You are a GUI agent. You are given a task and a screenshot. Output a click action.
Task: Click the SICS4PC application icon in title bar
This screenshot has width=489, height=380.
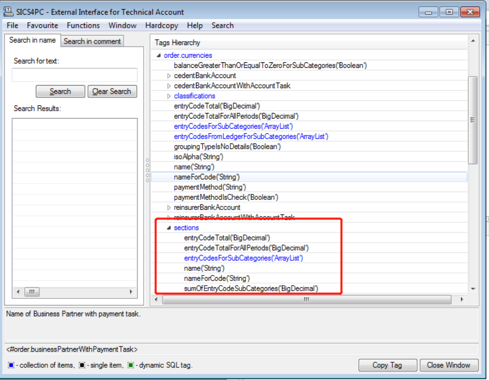(x=9, y=11)
